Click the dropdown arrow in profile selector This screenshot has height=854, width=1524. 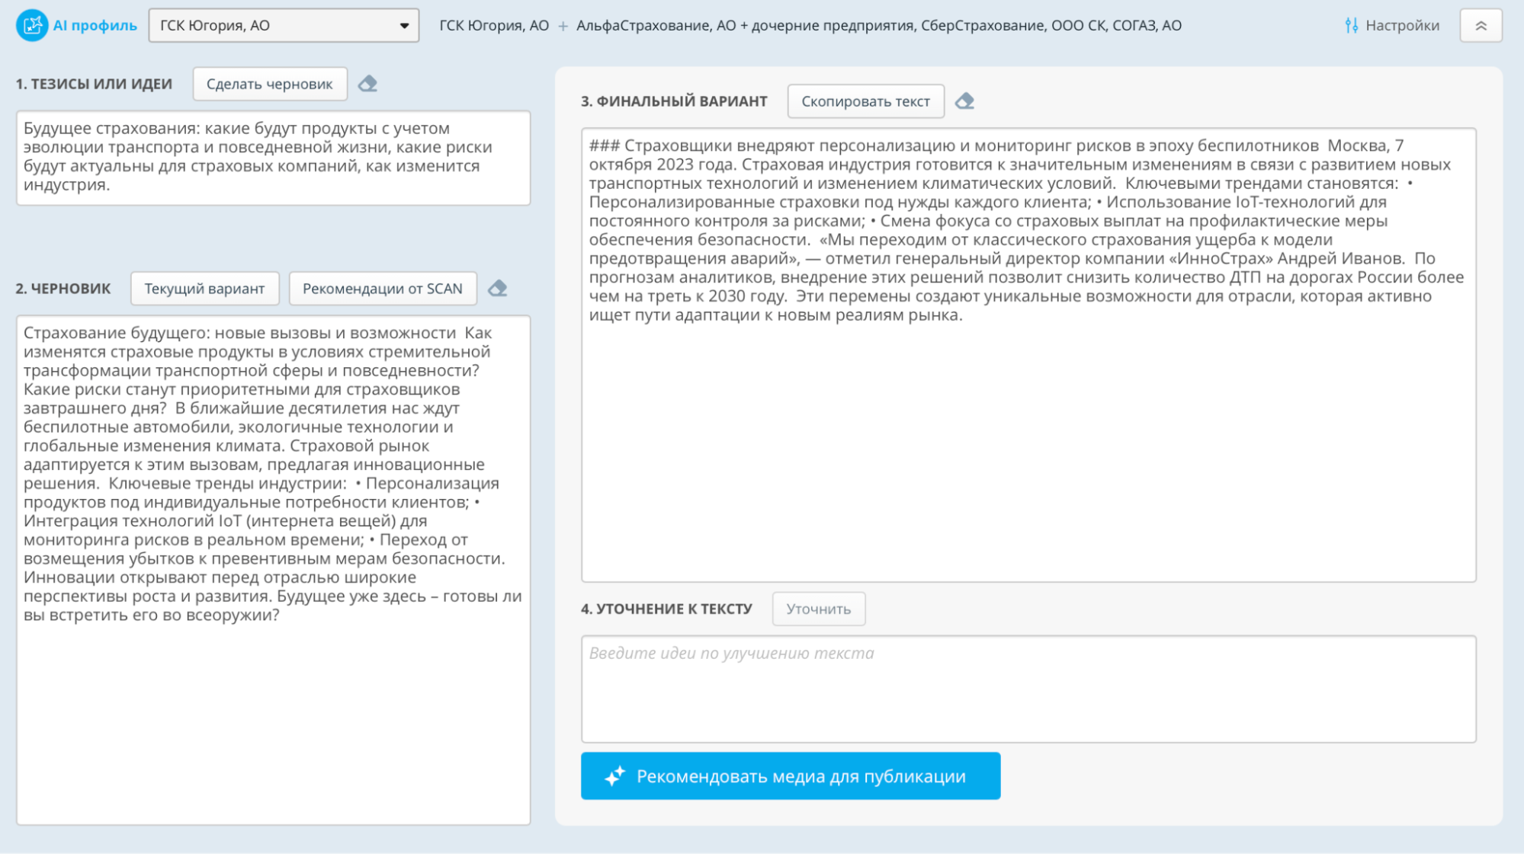405,24
